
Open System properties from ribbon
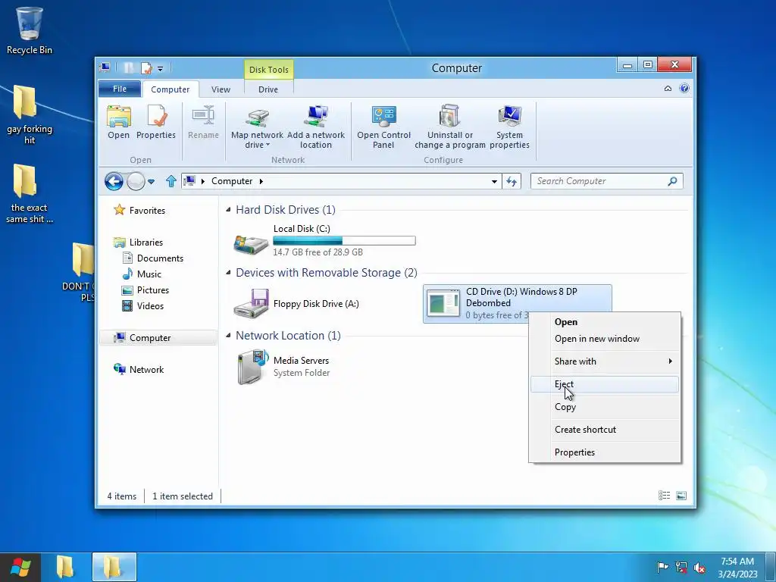[509, 127]
